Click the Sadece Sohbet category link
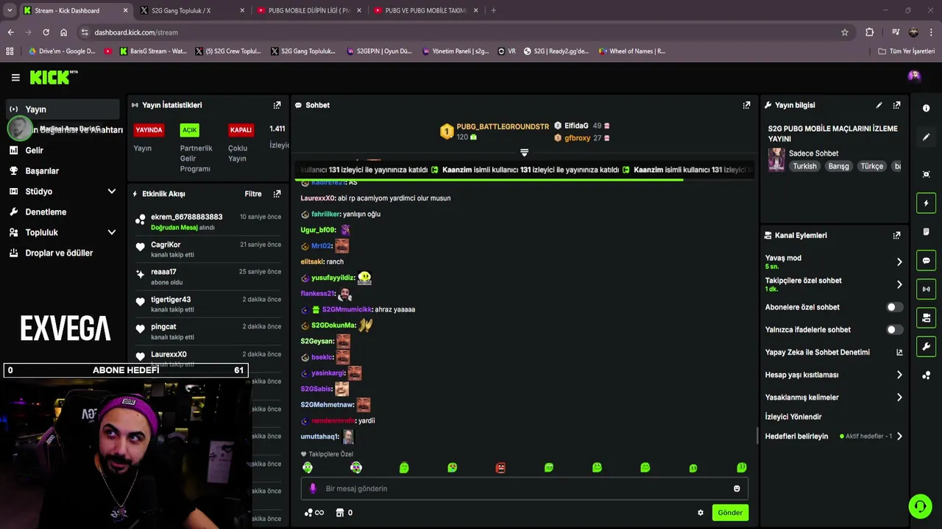942x529 pixels. tap(813, 154)
